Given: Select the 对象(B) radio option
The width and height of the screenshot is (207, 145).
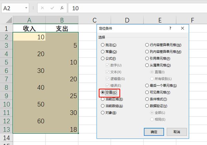Looking at the screenshot, I should (x=109, y=113).
